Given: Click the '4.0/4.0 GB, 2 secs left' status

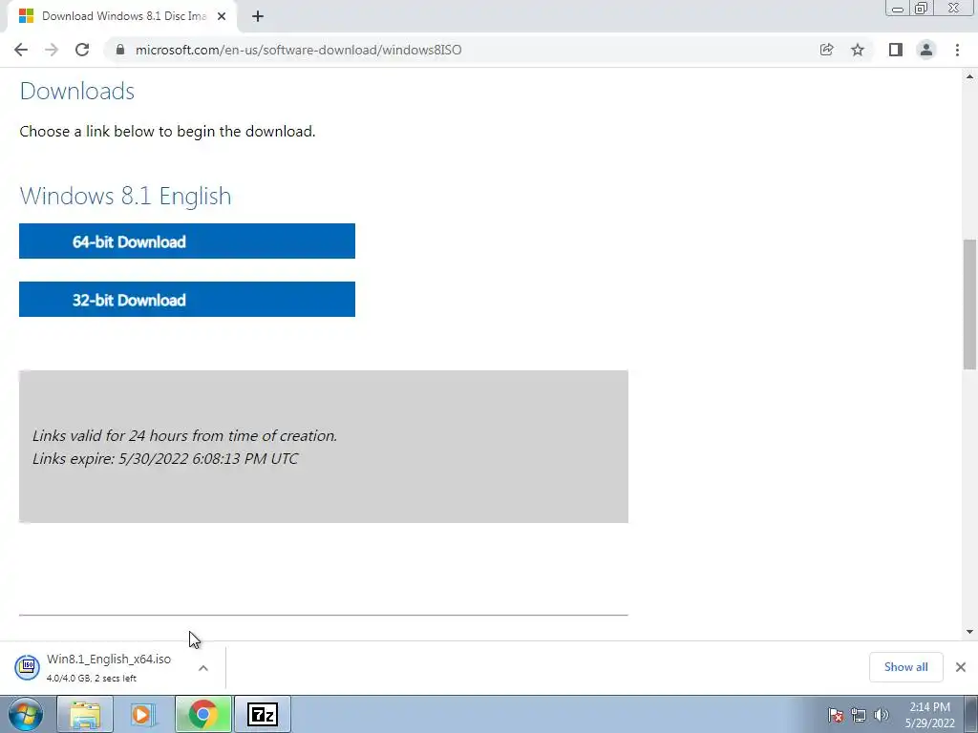Looking at the screenshot, I should click(x=91, y=679).
